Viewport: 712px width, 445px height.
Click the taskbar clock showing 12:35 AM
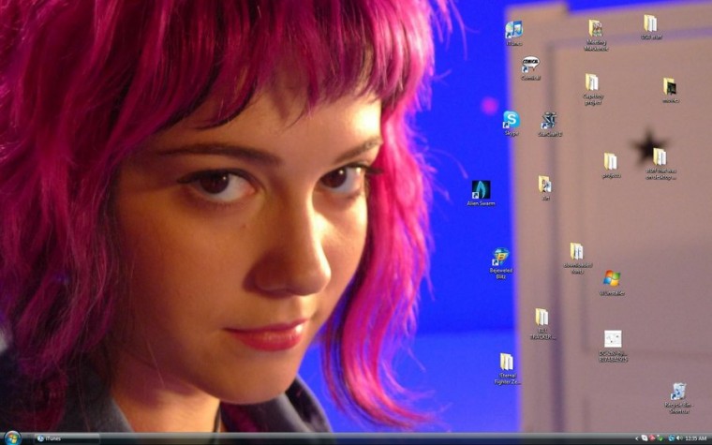(696, 438)
